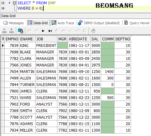151x136 pixels.
Task: Click salary value 2975
Action: 96,65
